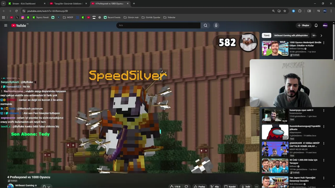Click the install app icon in the address bar
Viewport: 335px width, 188px height.
click(x=279, y=11)
